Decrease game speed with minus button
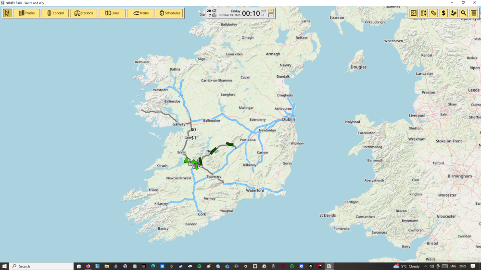Screen dimensions: 481x270 click(x=271, y=16)
